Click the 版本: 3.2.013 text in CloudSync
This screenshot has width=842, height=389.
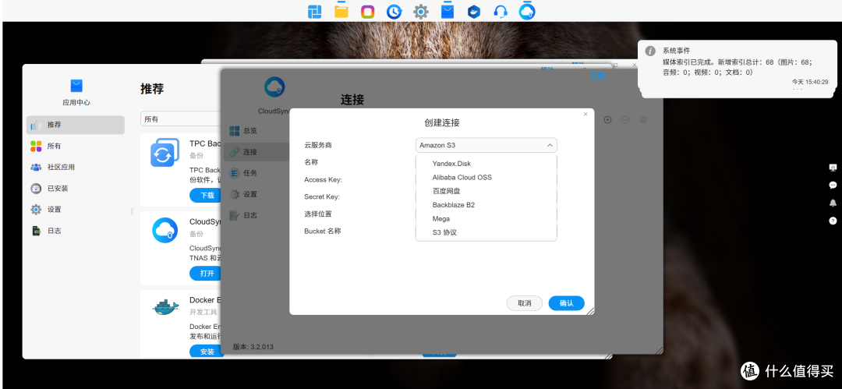pos(253,347)
